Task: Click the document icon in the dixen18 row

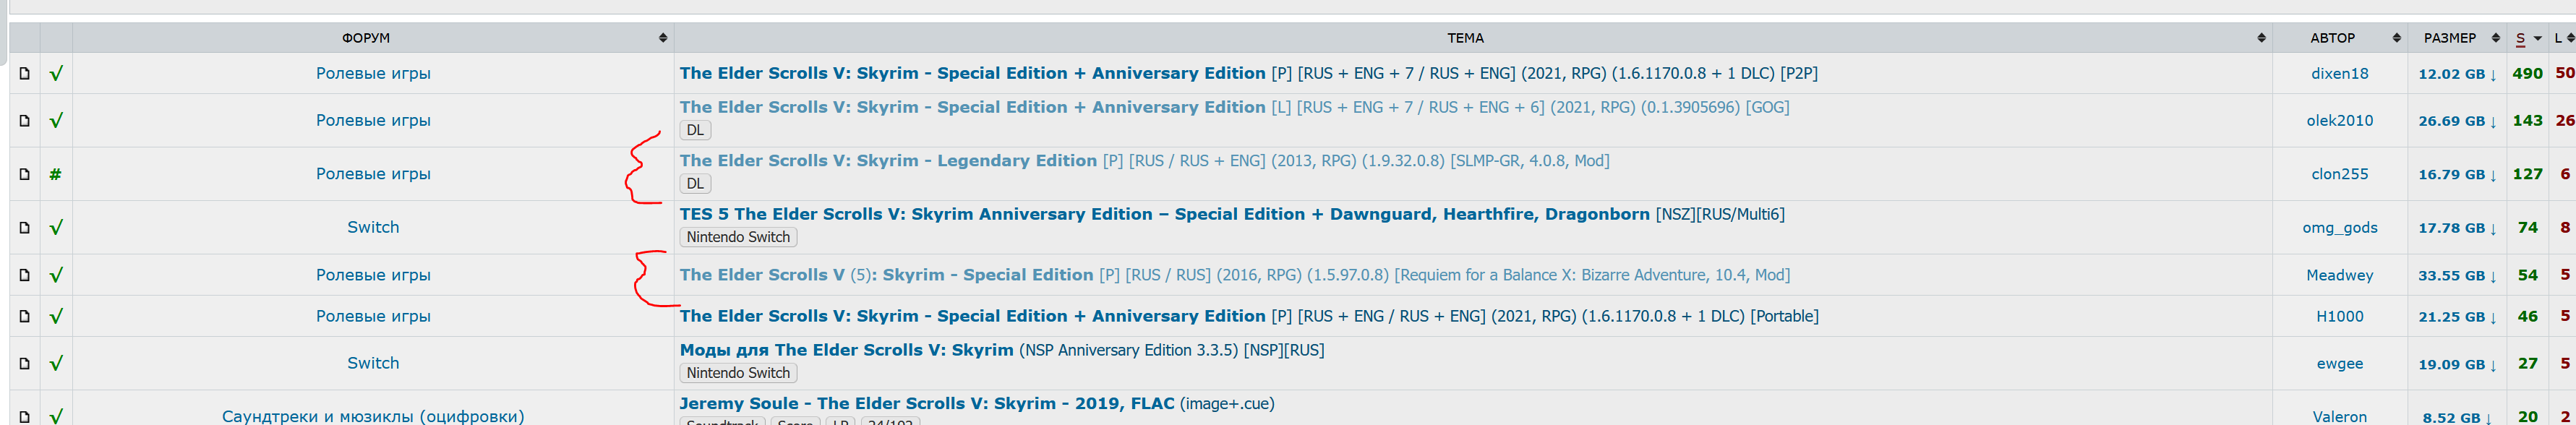Action: pos(25,73)
